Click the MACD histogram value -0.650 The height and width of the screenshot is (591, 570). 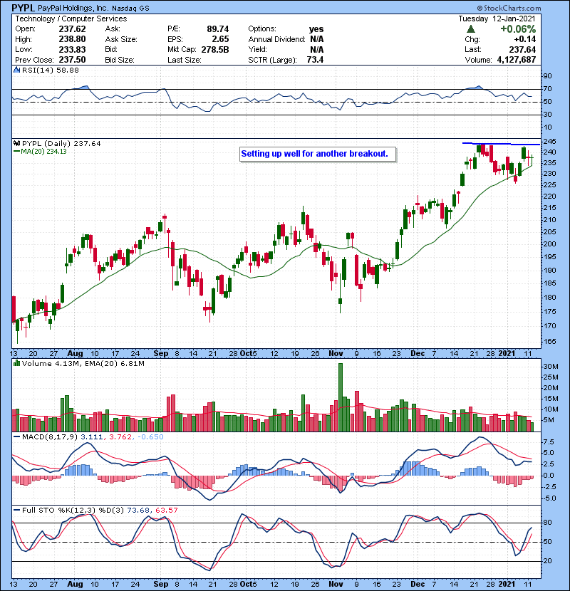pos(150,437)
